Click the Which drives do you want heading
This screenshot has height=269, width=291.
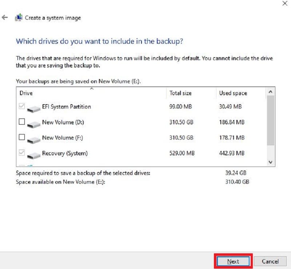(x=99, y=41)
